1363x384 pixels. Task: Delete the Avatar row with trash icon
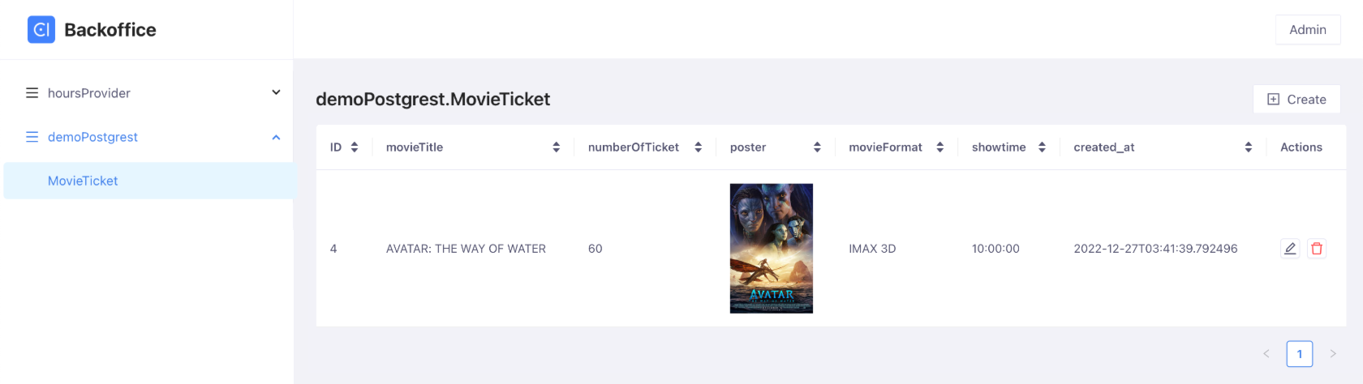click(1317, 249)
